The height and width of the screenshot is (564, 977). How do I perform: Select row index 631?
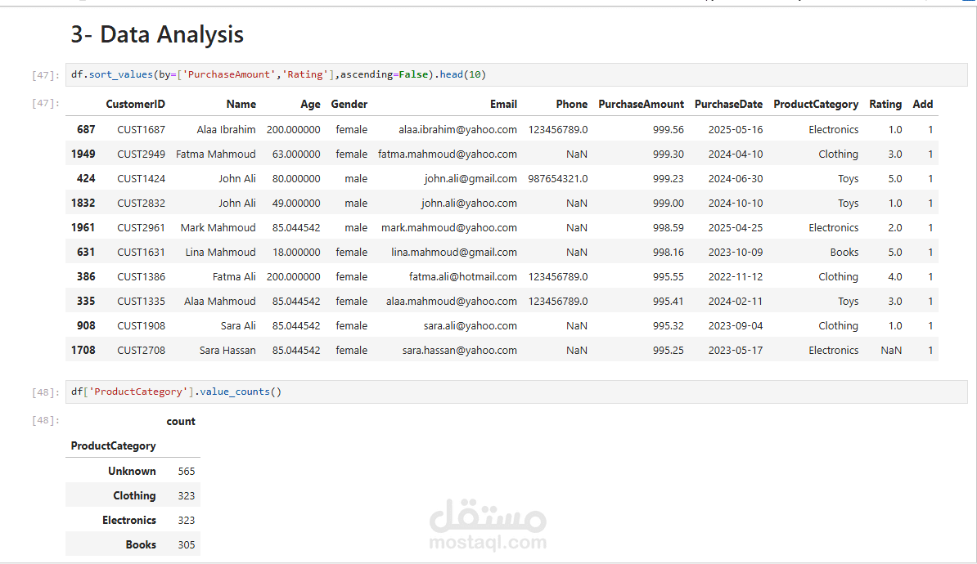coord(86,252)
